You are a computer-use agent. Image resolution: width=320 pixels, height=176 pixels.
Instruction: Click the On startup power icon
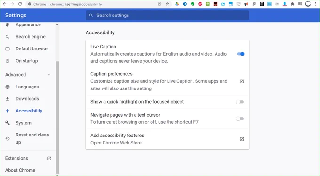8,61
